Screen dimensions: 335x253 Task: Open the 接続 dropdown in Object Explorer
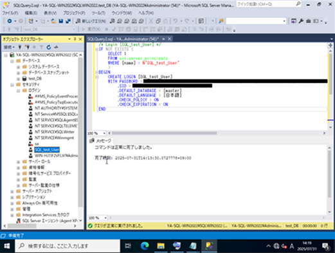click(9, 47)
